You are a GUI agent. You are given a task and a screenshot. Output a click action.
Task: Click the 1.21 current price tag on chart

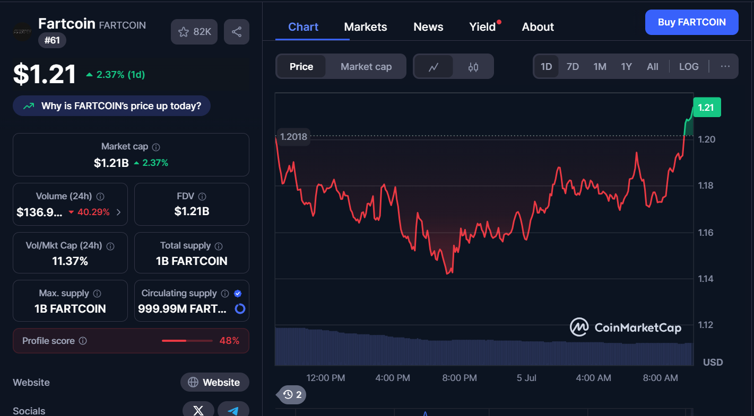point(706,108)
